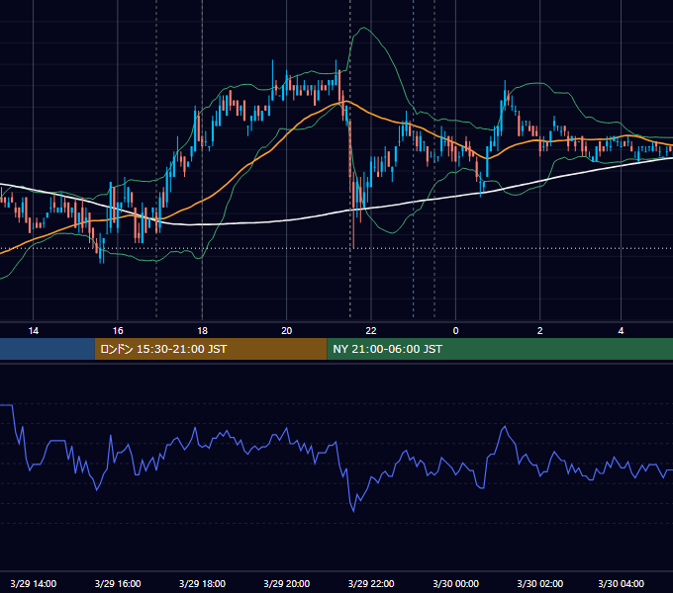Click the 3/29 22:00 time label
This screenshot has width=673, height=593.
coord(371,583)
